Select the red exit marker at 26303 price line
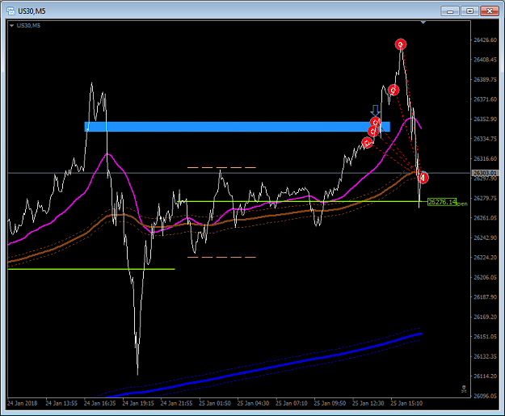Screen dimensions: 505x416 point(423,178)
